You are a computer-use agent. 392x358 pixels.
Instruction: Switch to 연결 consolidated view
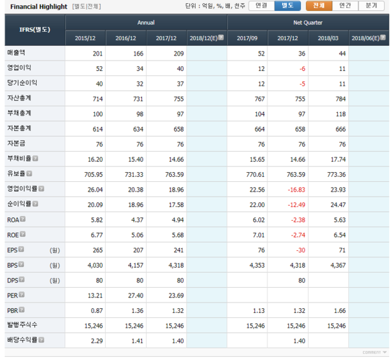coord(262,6)
